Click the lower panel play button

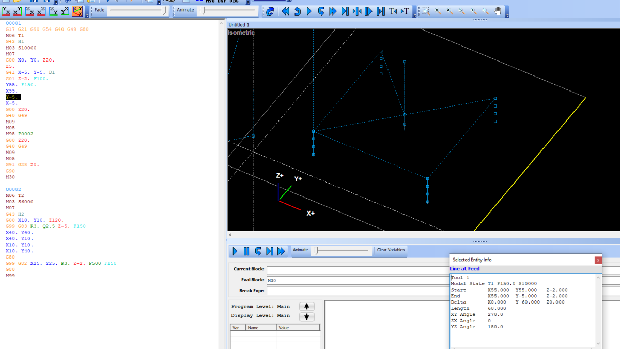click(235, 251)
